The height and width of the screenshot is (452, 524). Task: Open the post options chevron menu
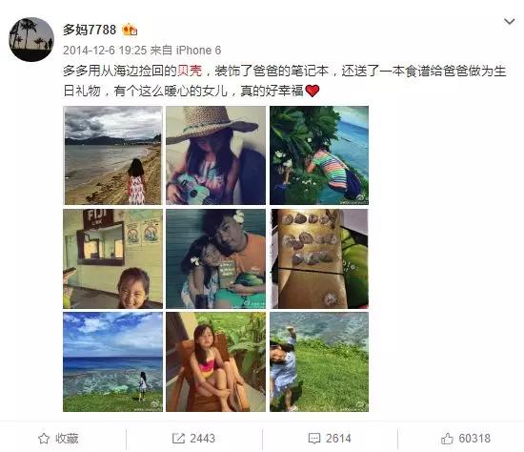click(509, 22)
